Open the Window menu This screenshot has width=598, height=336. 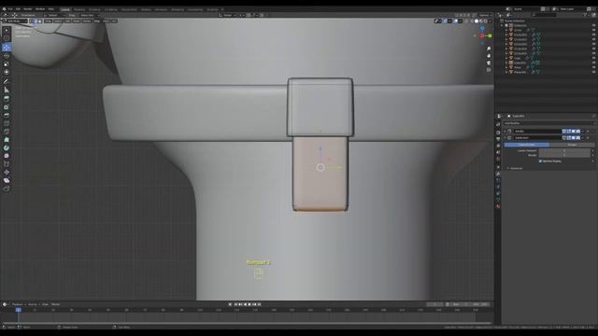pos(40,9)
